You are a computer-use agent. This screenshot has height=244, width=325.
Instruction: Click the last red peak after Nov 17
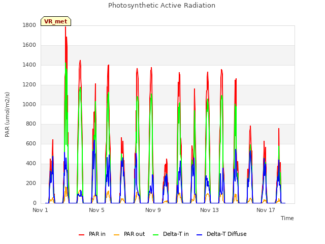click(279, 129)
